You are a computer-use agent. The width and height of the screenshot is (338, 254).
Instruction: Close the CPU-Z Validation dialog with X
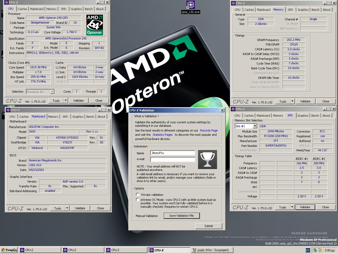[x=222, y=110]
